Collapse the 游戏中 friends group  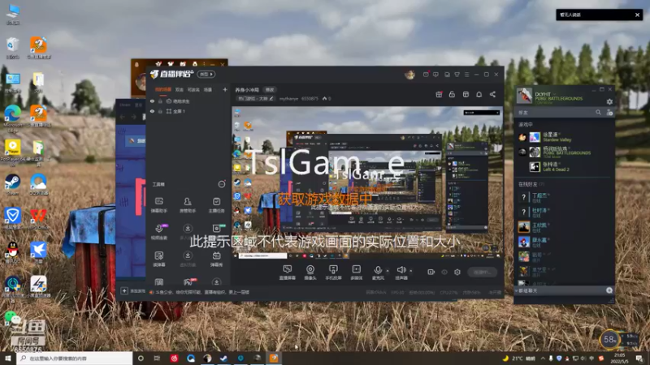click(525, 124)
